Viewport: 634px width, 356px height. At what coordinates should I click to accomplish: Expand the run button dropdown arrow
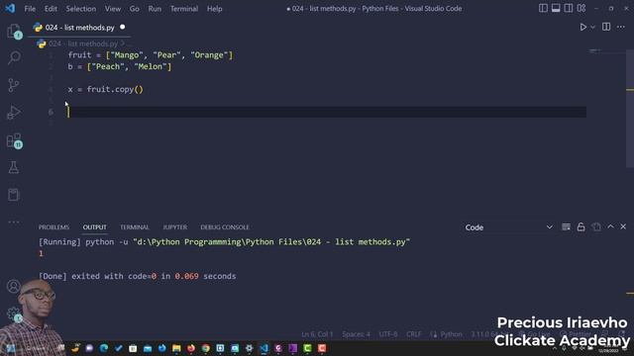[592, 27]
